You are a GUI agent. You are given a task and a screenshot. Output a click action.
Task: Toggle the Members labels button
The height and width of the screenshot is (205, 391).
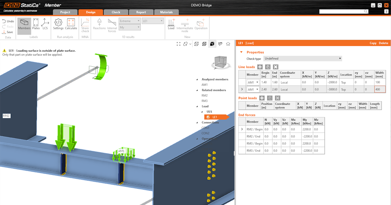tap(24, 24)
